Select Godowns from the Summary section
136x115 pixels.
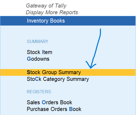click(x=38, y=59)
